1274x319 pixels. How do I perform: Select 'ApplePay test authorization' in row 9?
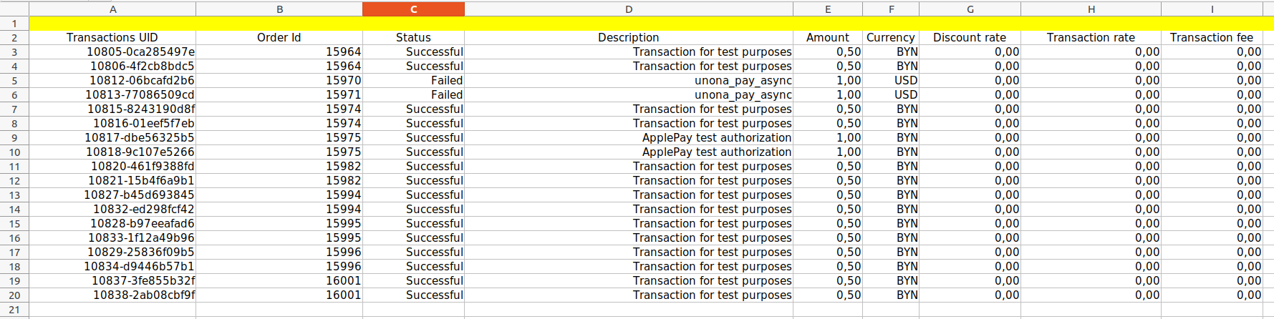[716, 138]
